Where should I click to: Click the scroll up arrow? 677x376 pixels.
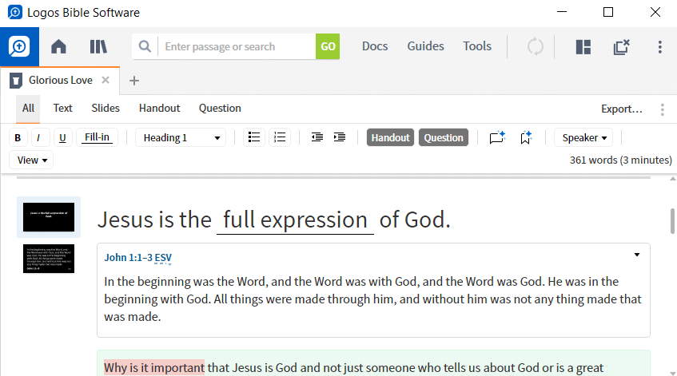(x=673, y=179)
